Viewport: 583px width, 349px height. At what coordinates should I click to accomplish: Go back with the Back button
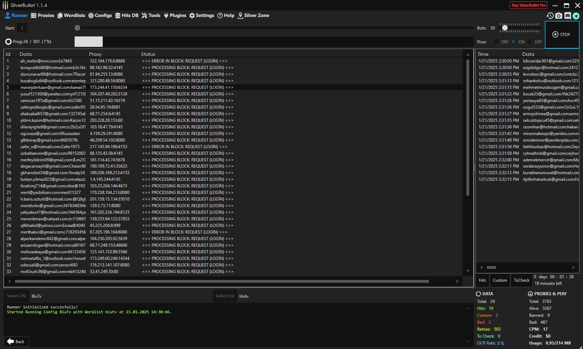(16, 342)
